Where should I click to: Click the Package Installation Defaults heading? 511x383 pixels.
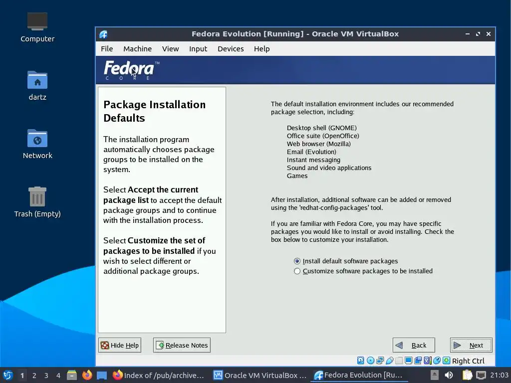pyautogui.click(x=155, y=111)
